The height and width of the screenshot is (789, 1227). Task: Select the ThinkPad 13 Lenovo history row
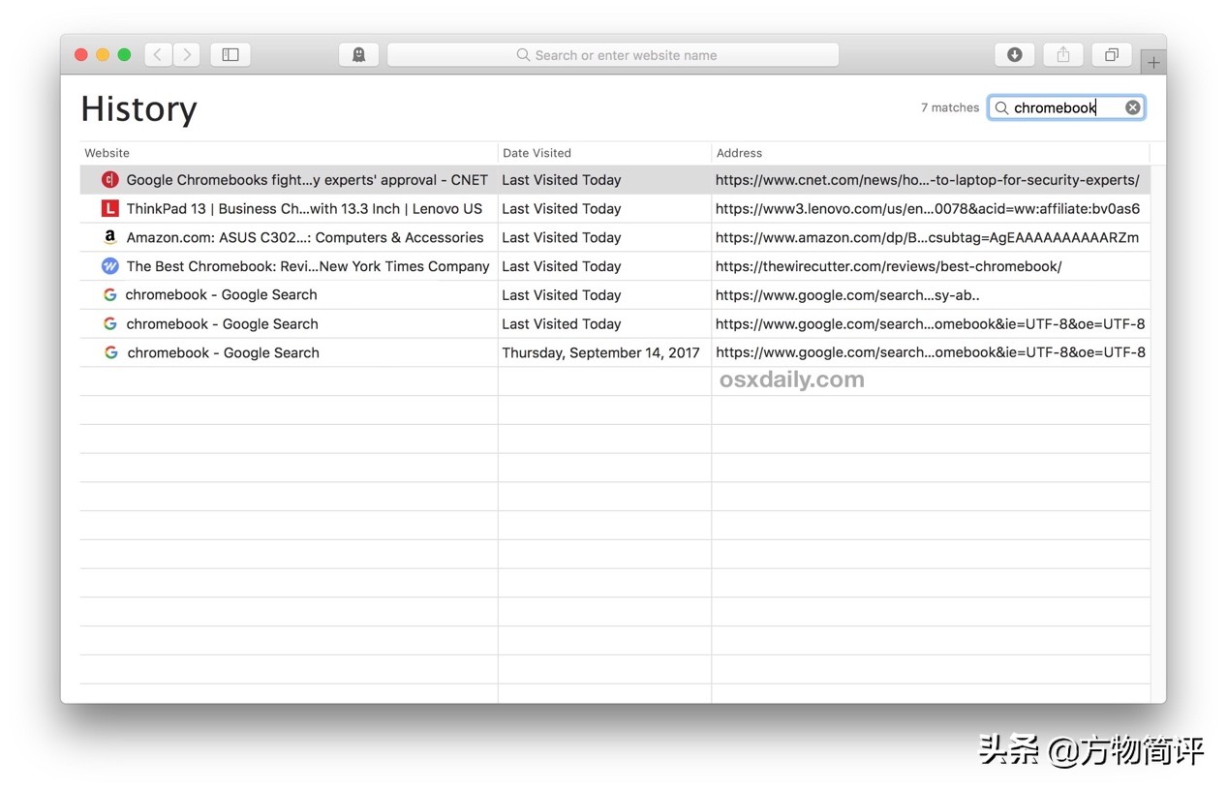pyautogui.click(x=303, y=209)
